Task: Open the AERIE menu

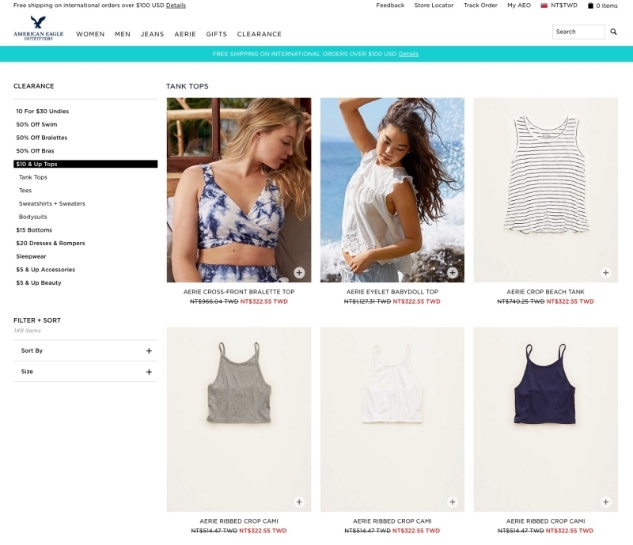Action: (185, 34)
